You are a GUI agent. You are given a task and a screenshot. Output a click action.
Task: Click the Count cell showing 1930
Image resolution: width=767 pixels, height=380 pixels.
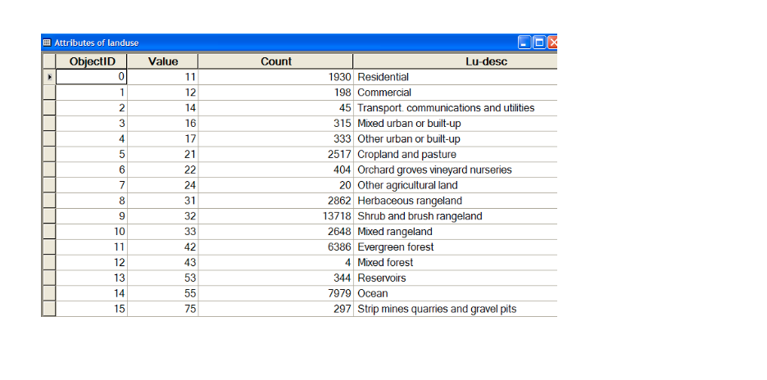point(276,77)
